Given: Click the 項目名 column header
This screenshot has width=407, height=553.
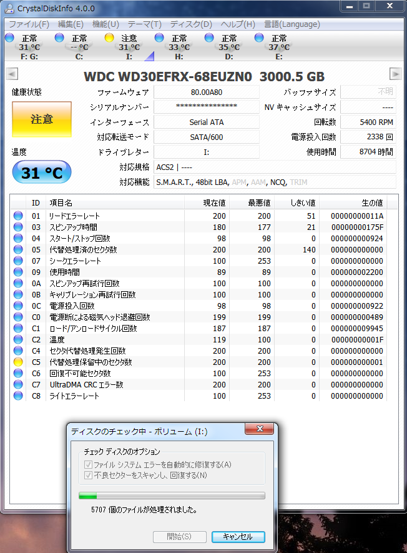Looking at the screenshot, I should point(115,203).
